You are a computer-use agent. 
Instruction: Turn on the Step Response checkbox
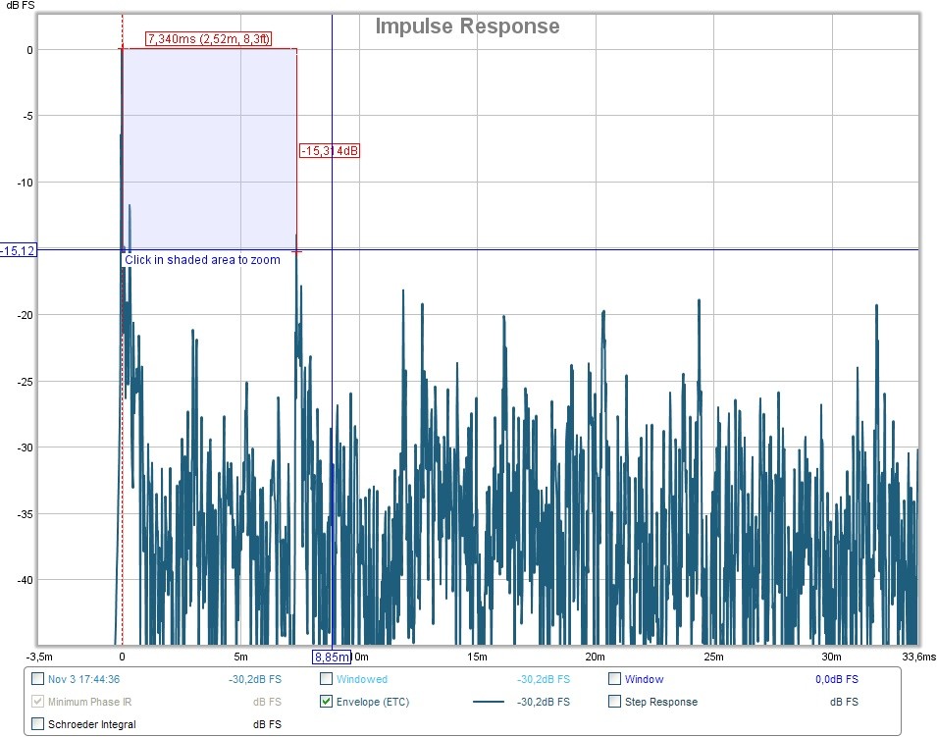(x=614, y=701)
